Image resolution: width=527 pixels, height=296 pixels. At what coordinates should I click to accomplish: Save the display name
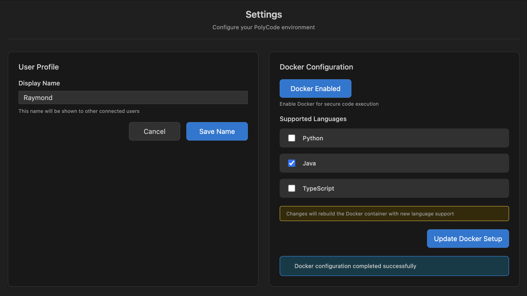coord(217,131)
